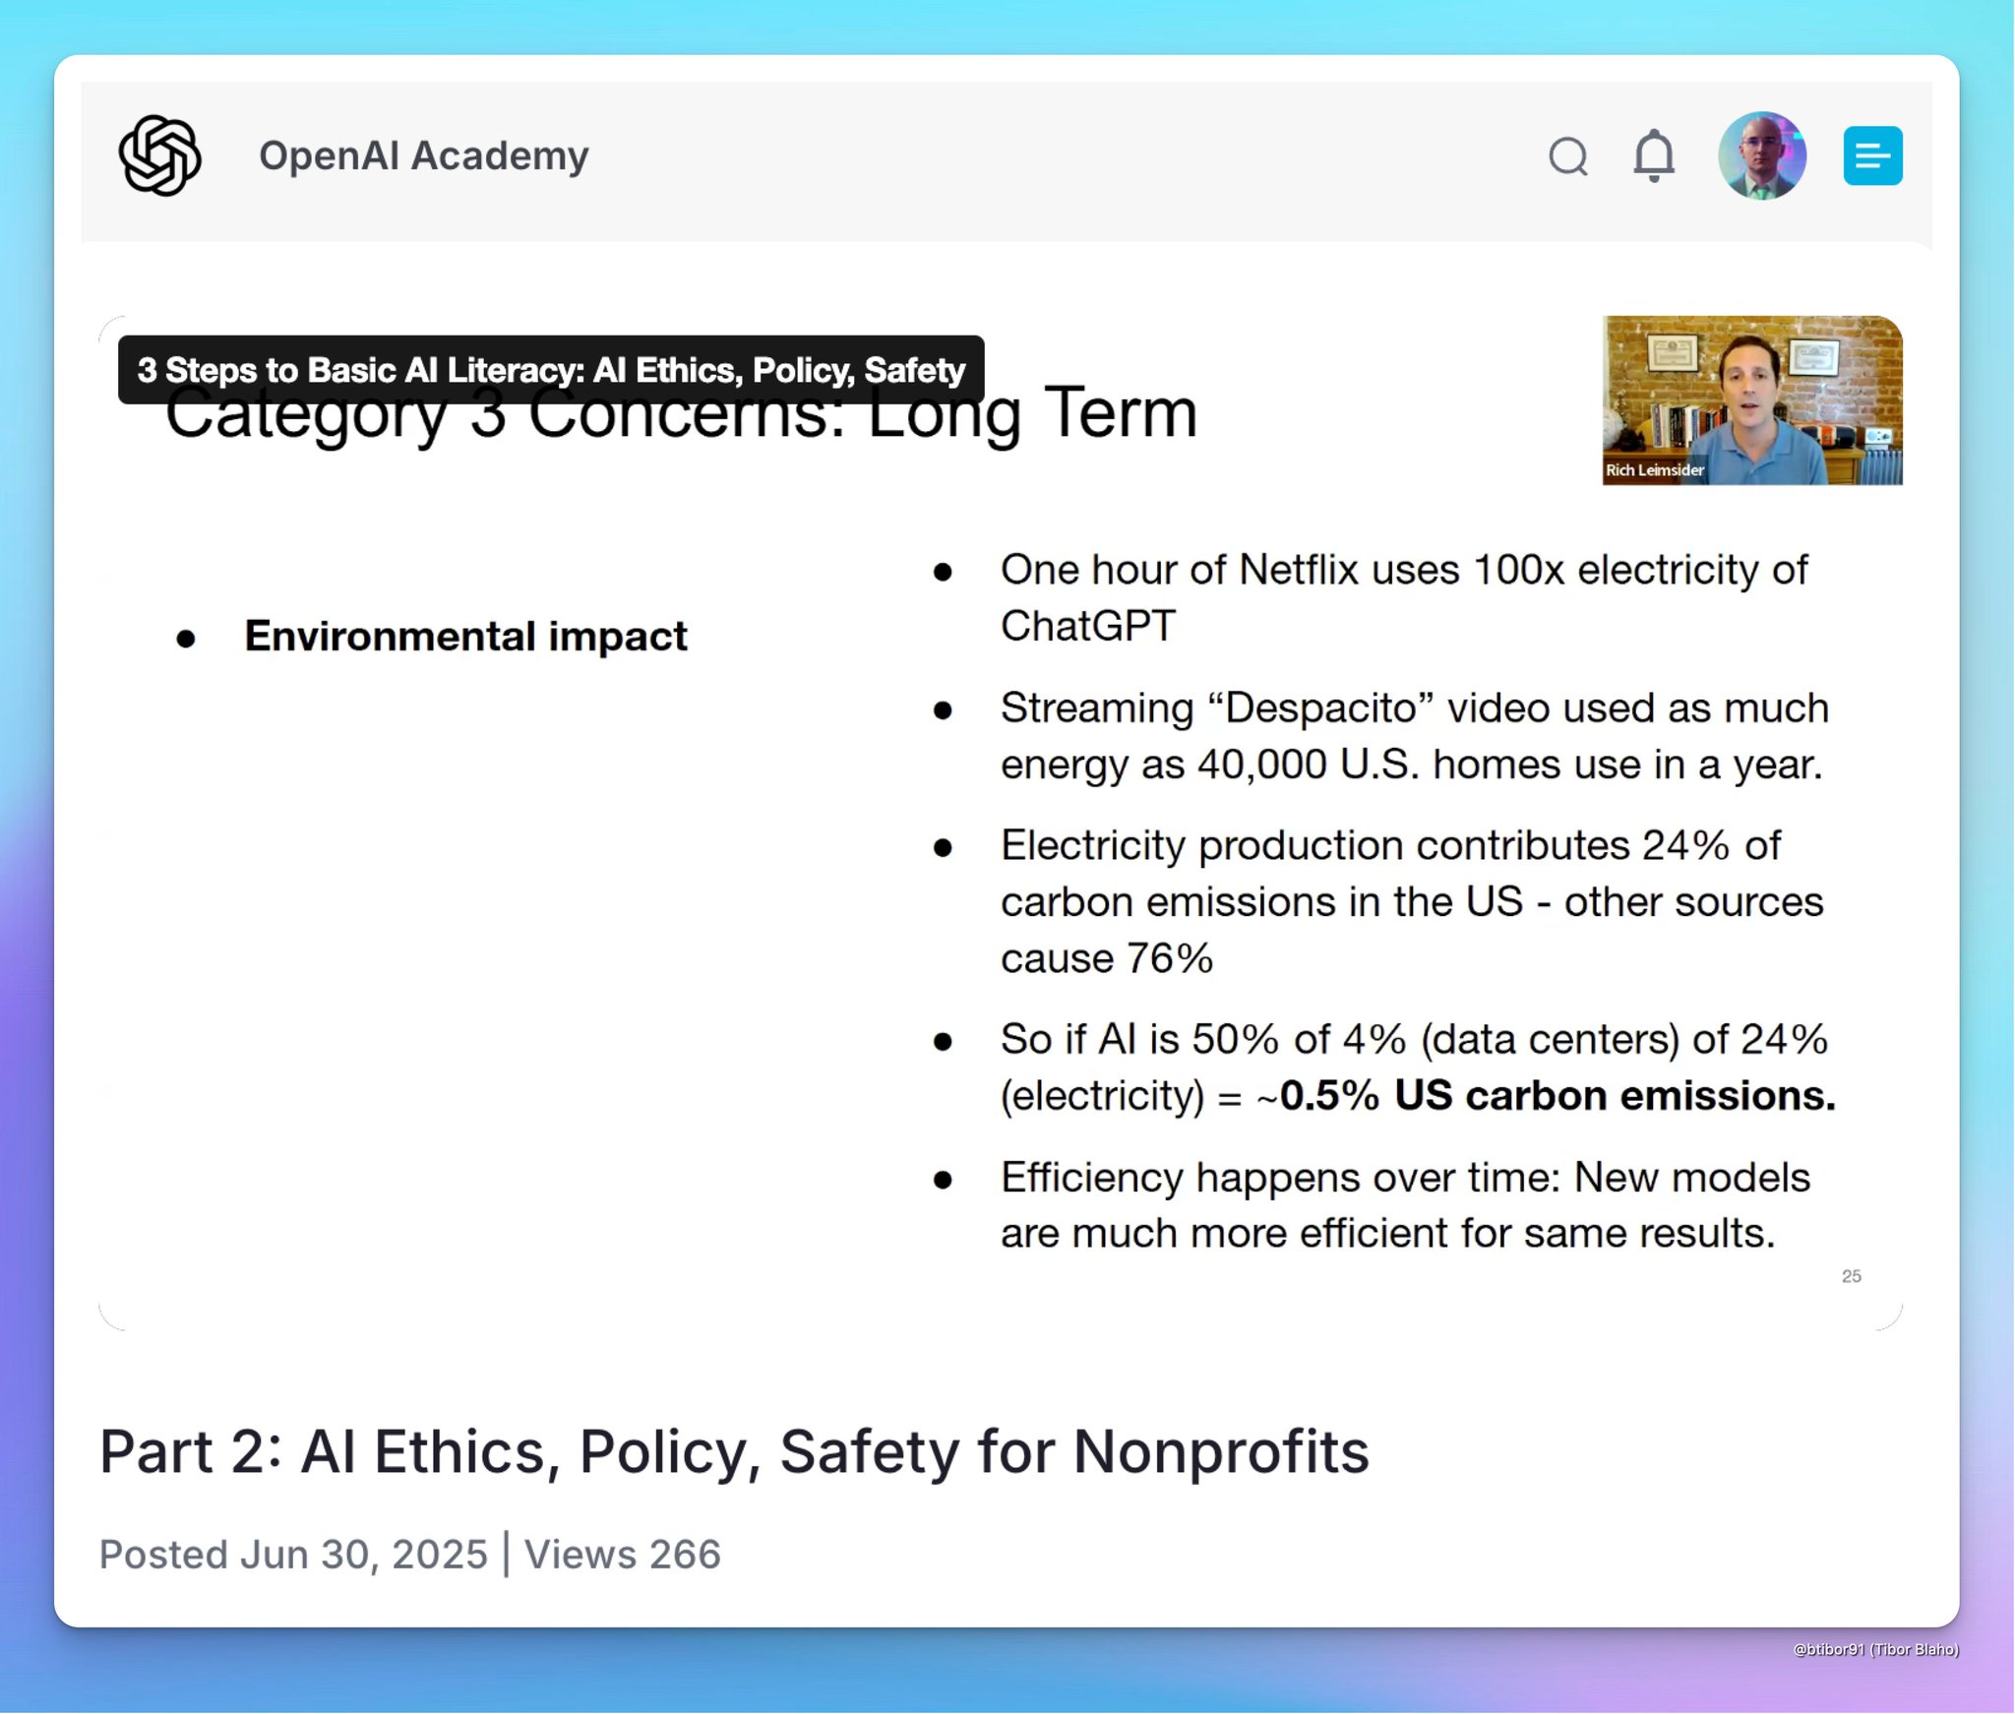2015x1714 pixels.
Task: Click the Rich Leimsider webcam thumbnail
Action: coord(1751,394)
